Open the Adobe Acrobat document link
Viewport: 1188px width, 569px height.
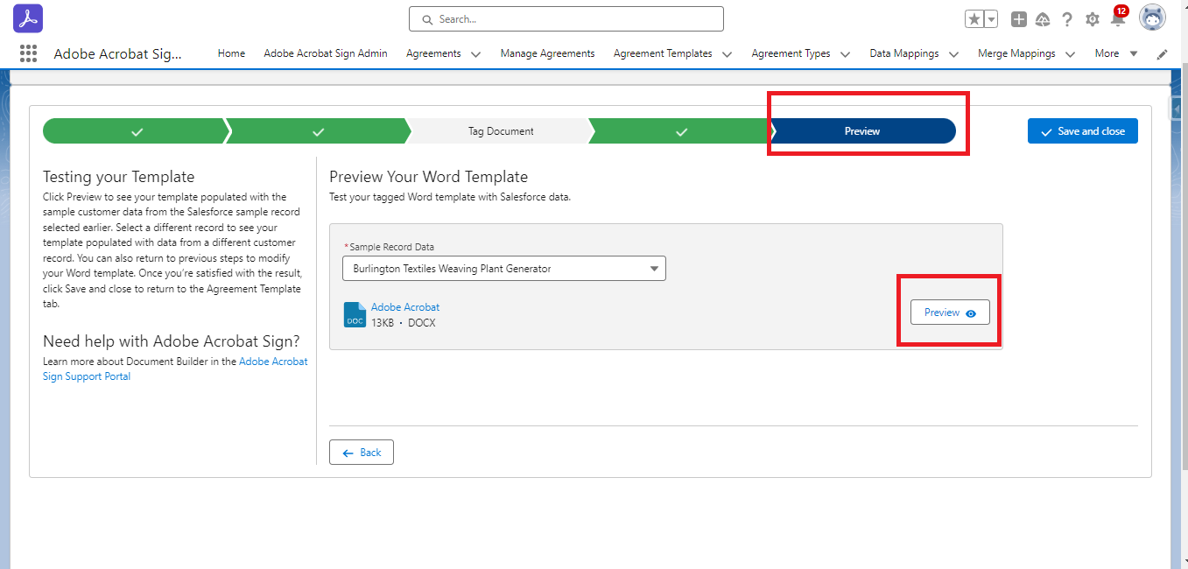tap(405, 307)
